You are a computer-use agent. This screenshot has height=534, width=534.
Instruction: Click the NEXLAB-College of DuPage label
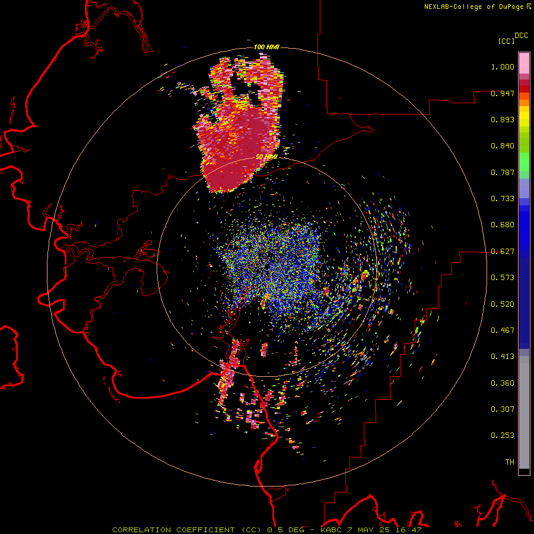point(473,7)
